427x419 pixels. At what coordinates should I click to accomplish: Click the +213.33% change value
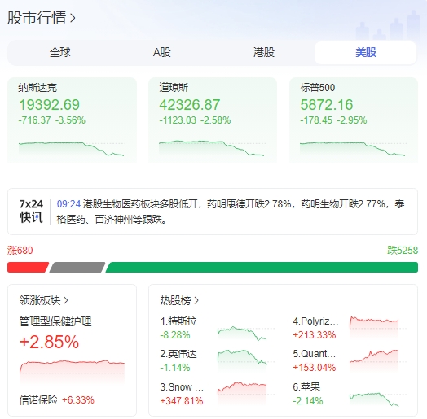(x=315, y=335)
